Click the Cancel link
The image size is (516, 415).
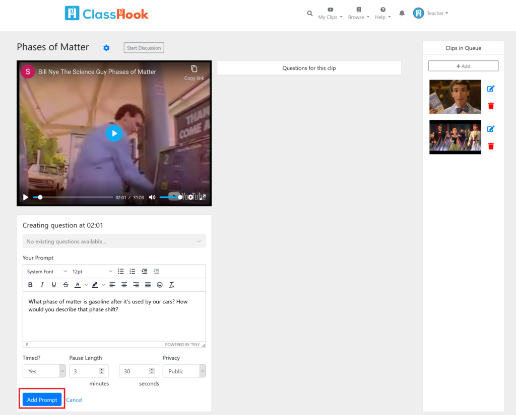pyautogui.click(x=74, y=400)
